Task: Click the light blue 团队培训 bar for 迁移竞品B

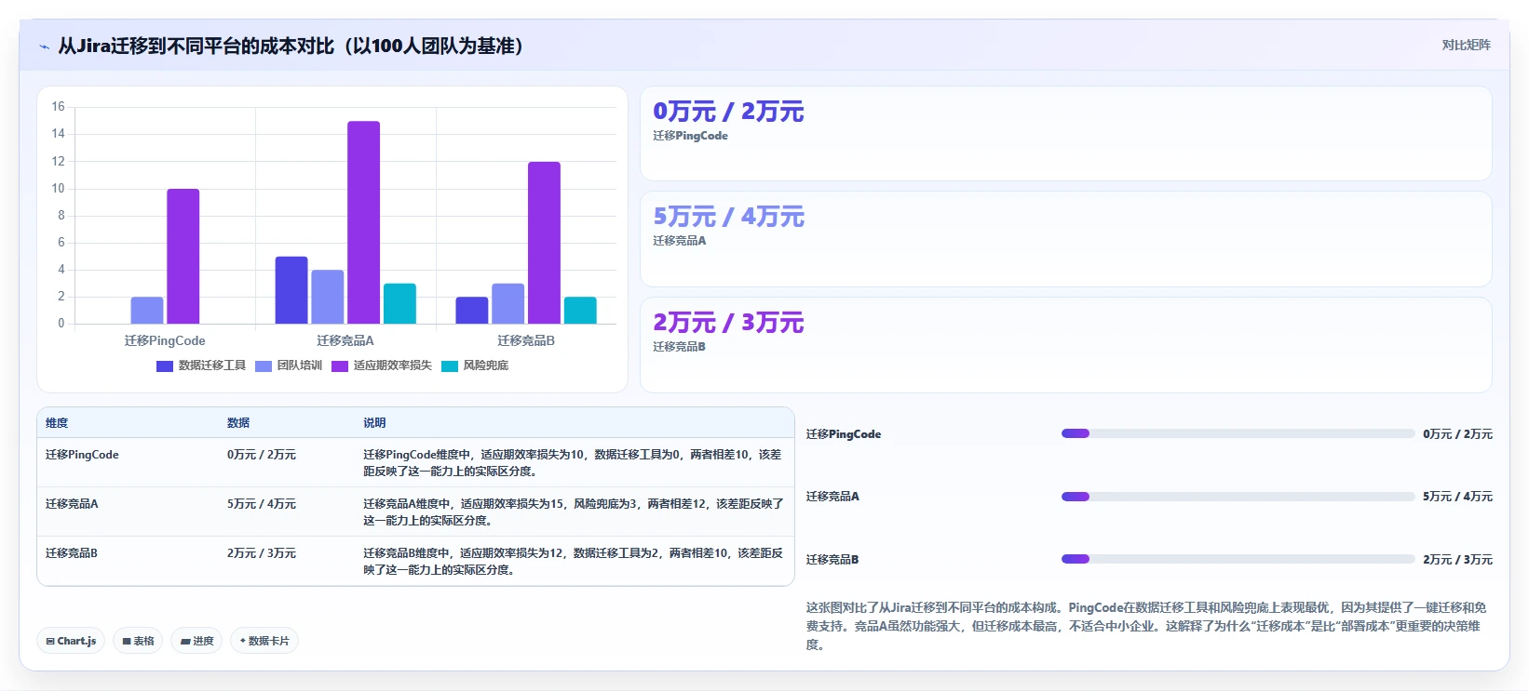Action: point(508,303)
